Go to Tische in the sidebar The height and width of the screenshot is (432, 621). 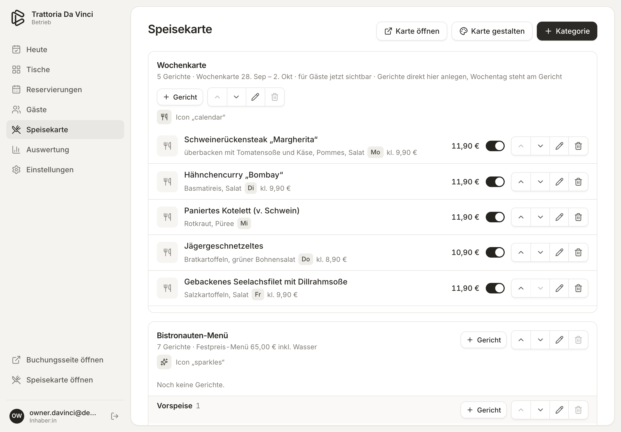pyautogui.click(x=65, y=70)
